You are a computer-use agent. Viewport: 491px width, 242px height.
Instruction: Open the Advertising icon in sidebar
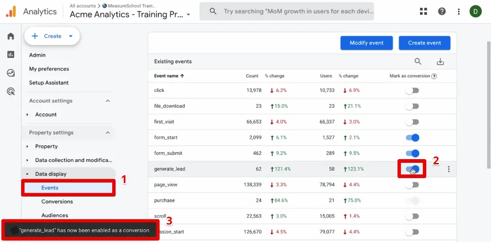[x=11, y=91]
